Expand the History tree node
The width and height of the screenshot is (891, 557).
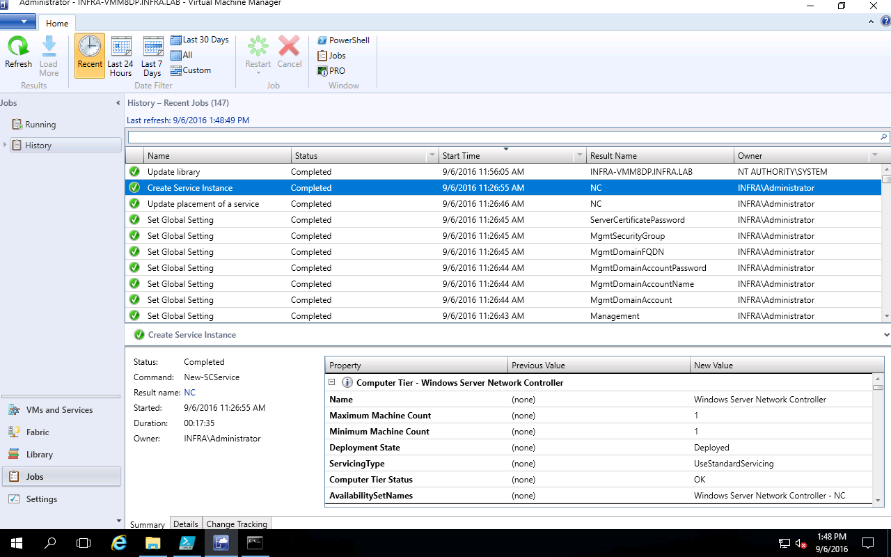(5, 145)
